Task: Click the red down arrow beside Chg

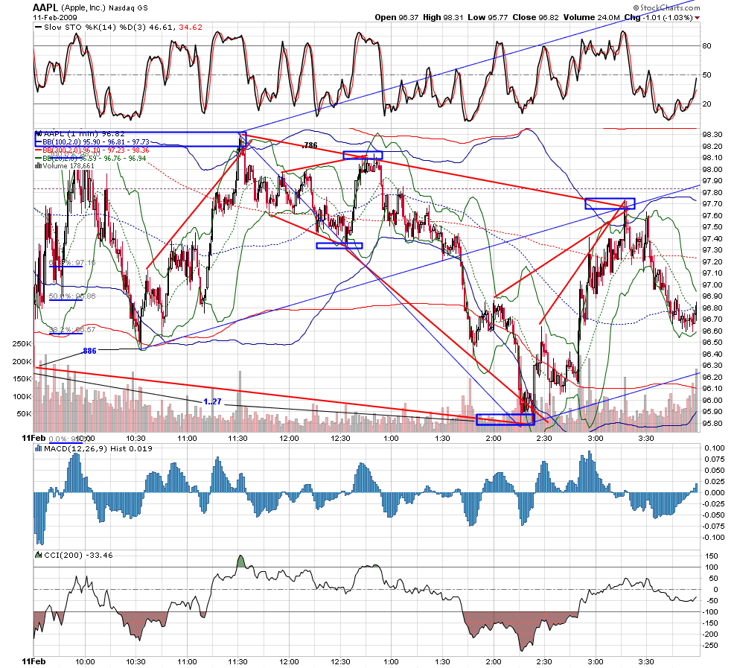Action: click(697, 18)
